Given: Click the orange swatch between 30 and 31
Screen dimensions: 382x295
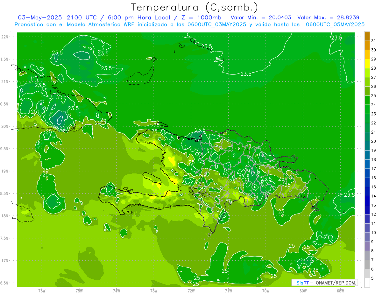Looking at the screenshot, I should pyautogui.click(x=367, y=45).
